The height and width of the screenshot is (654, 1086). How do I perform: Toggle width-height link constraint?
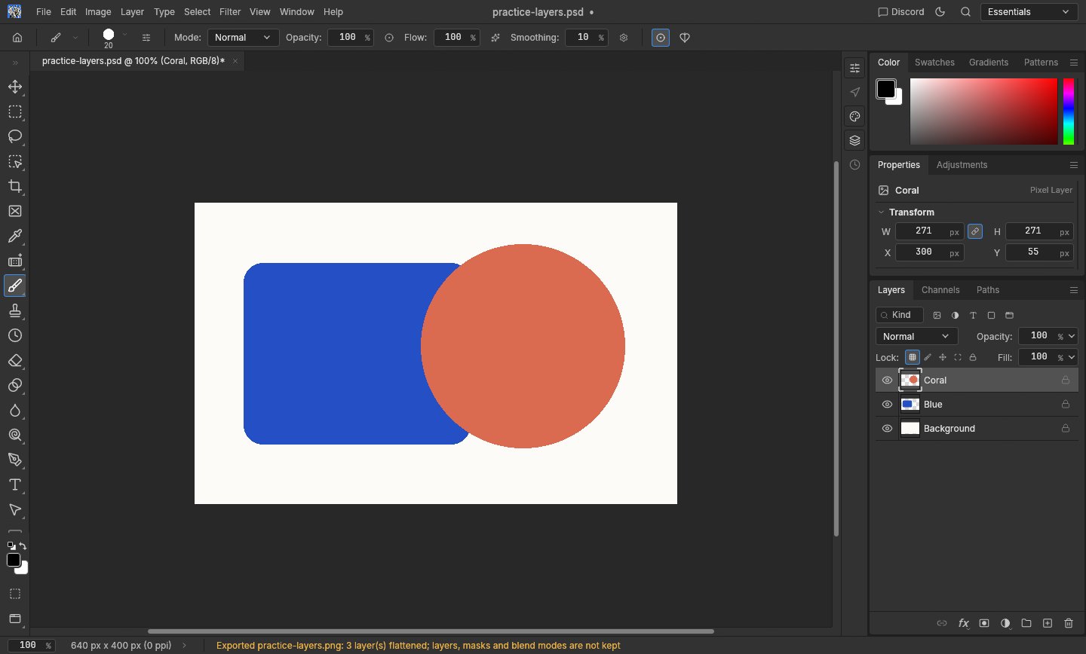[975, 231]
